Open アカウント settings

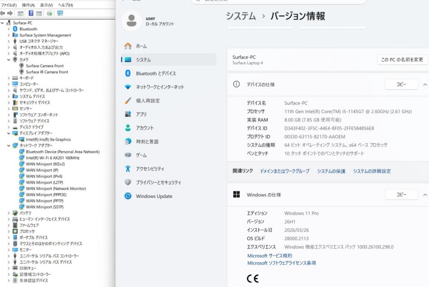click(x=169, y=128)
